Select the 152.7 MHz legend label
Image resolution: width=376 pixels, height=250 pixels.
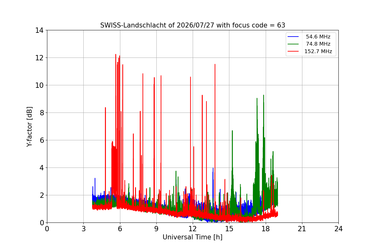tap(318, 52)
